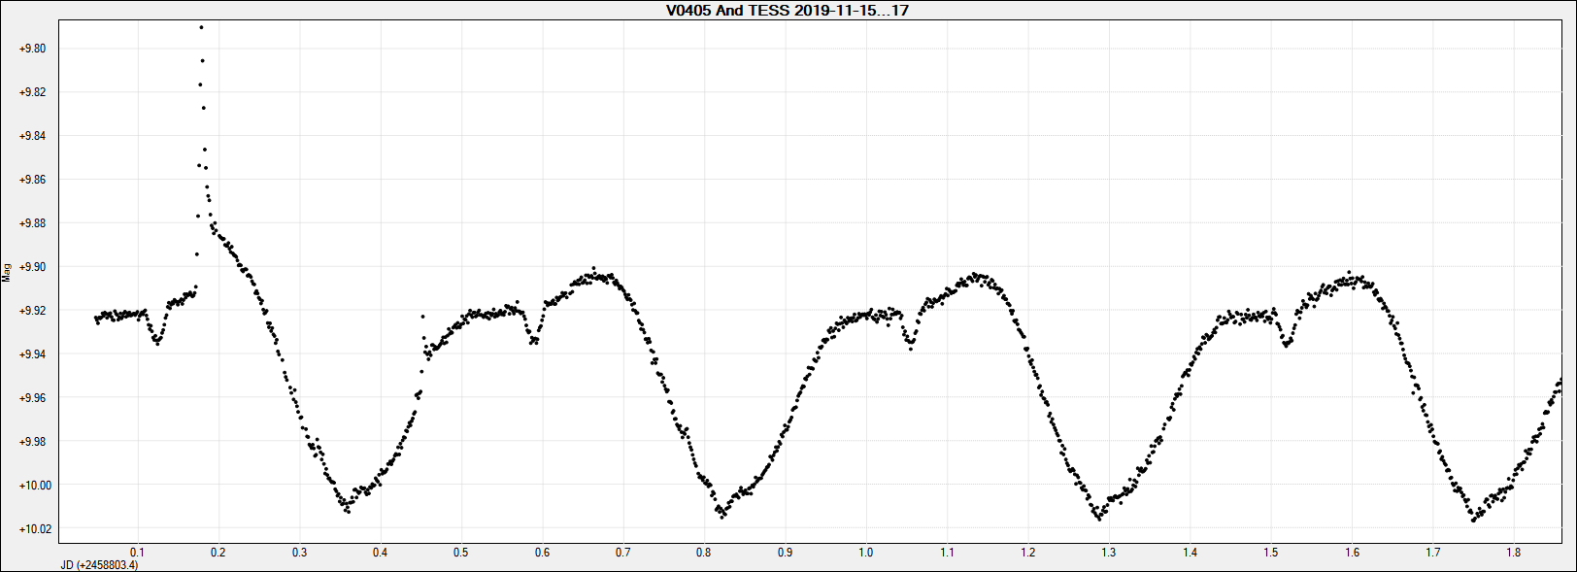Click the +10.00 y-axis tick label

tap(33, 486)
